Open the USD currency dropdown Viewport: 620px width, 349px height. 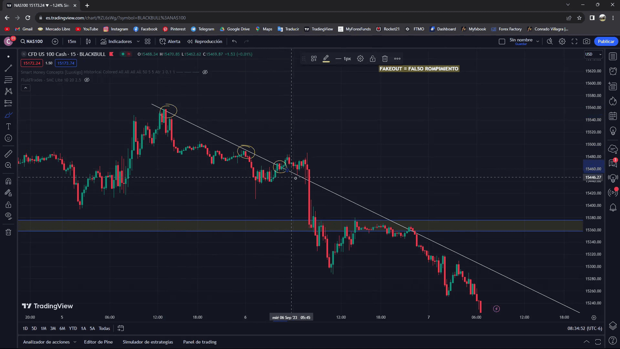click(x=593, y=54)
